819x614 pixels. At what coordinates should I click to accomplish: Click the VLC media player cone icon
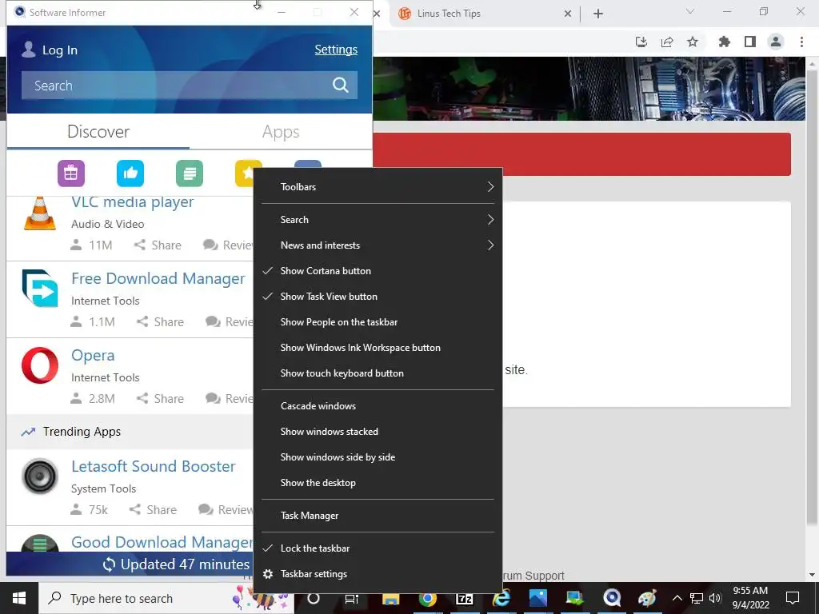[40, 213]
